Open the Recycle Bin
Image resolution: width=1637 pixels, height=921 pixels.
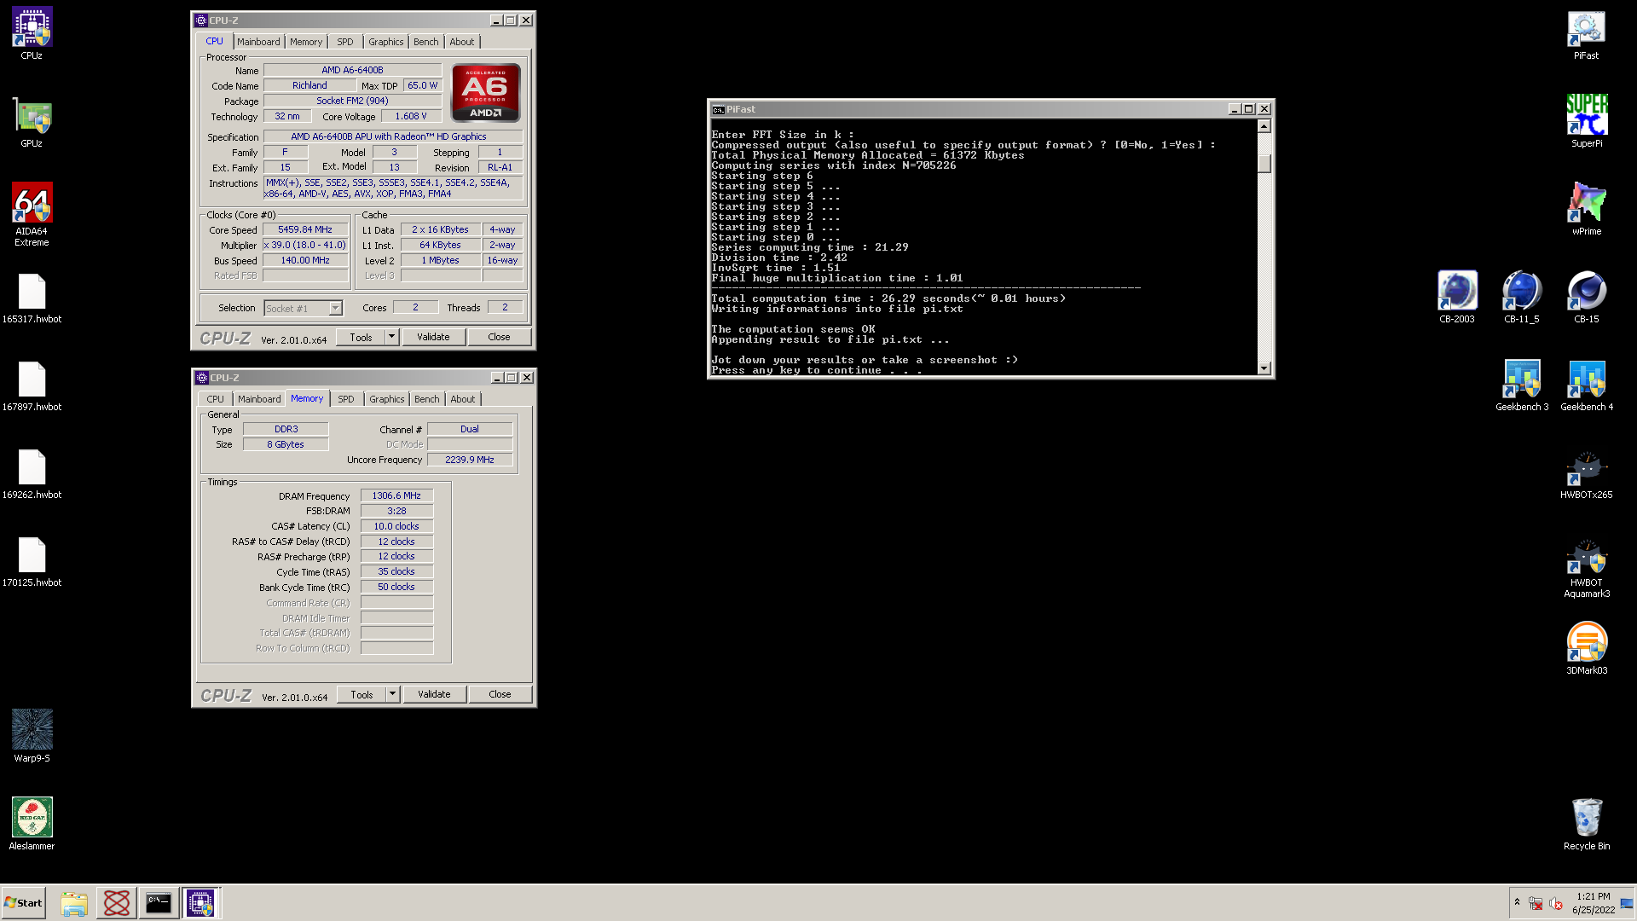(x=1586, y=823)
